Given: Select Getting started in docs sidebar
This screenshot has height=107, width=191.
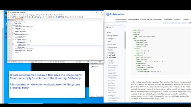Looking at the screenshot, I should 112,36.
